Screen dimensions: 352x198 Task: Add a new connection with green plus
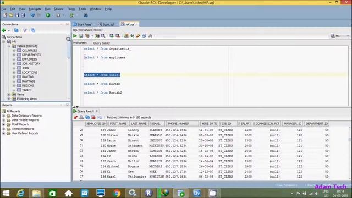(4, 30)
